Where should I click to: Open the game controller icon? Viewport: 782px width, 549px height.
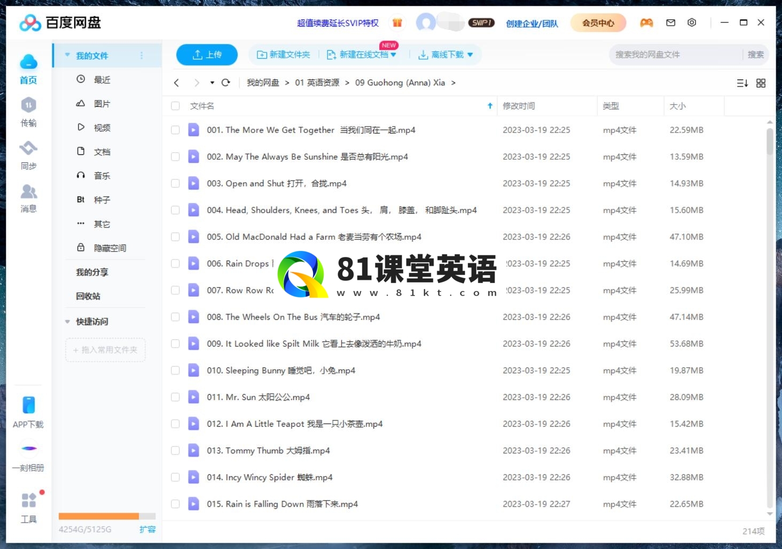646,22
